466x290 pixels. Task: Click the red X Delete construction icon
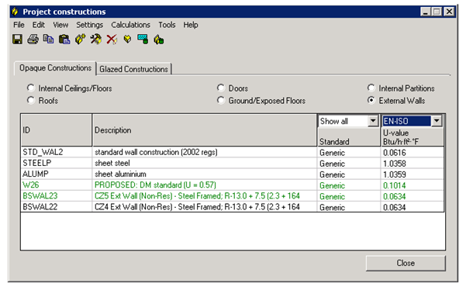coord(112,40)
